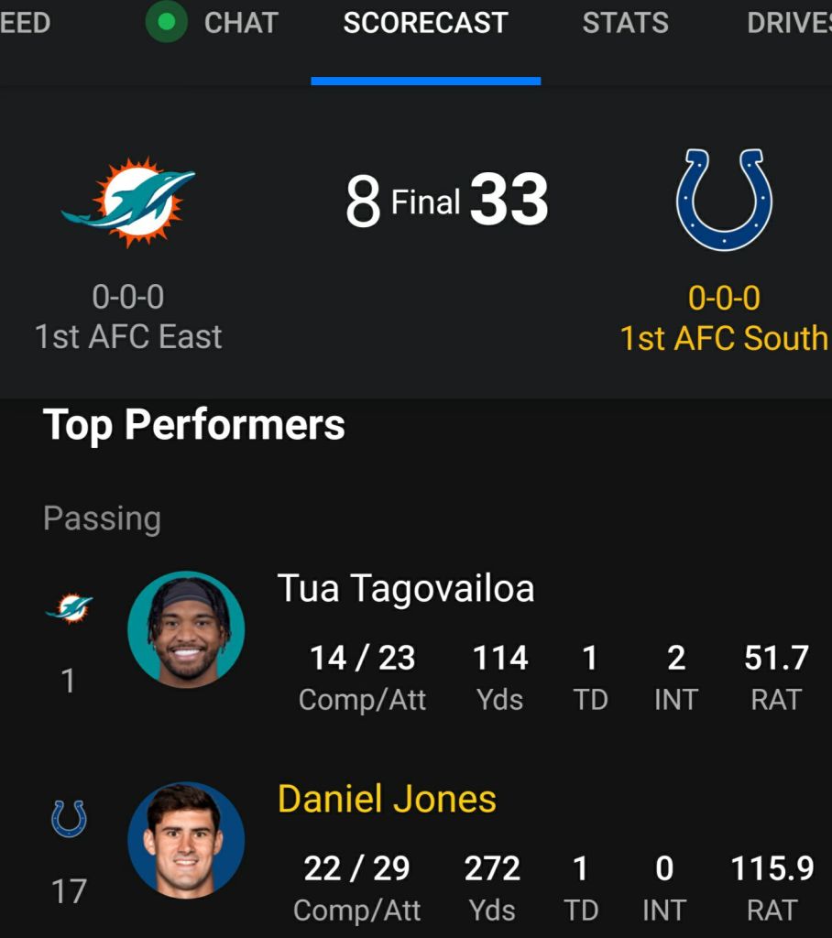Viewport: 832px width, 938px height.
Task: Open Daniel Jones's player profile name
Action: tap(387, 799)
